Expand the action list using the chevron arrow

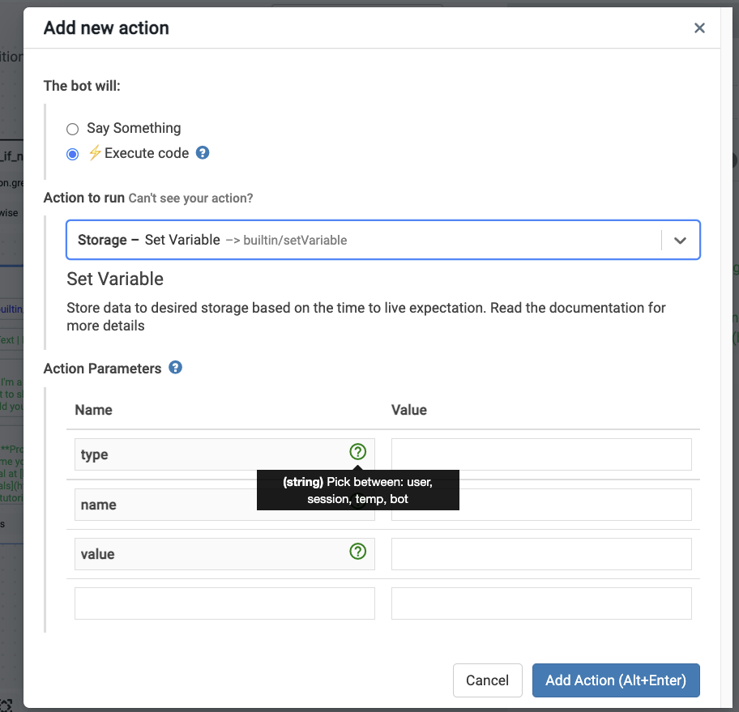680,241
